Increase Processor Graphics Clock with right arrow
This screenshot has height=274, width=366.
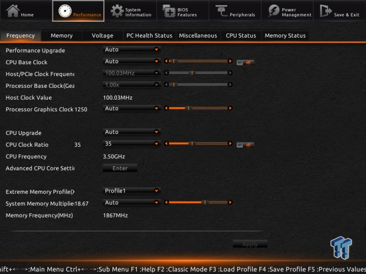click(x=230, y=108)
